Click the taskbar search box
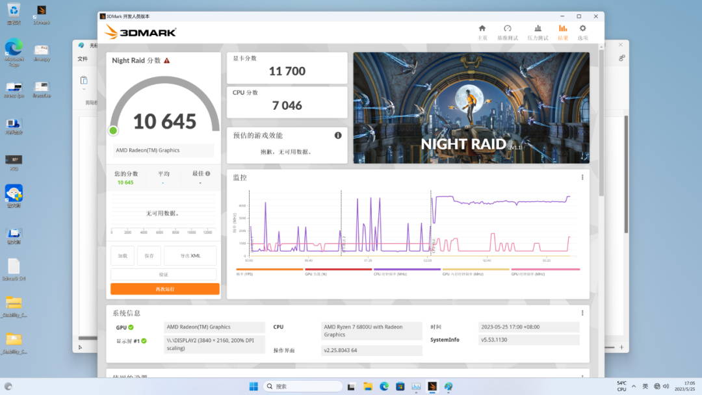The width and height of the screenshot is (702, 395). (x=303, y=387)
